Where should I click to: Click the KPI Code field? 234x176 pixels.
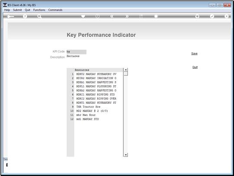pos(77,52)
